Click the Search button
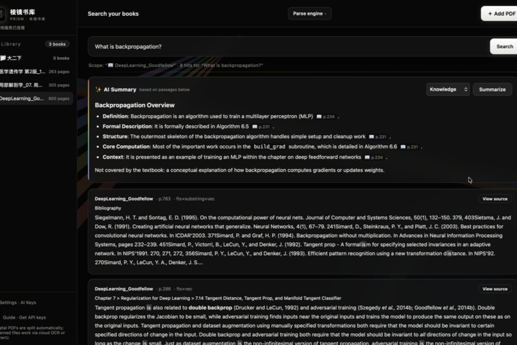The width and height of the screenshot is (517, 345). click(x=504, y=46)
